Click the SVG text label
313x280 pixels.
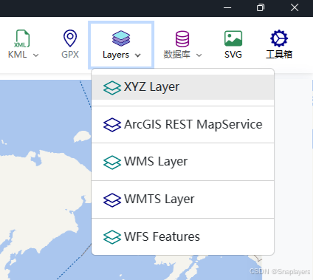click(233, 55)
